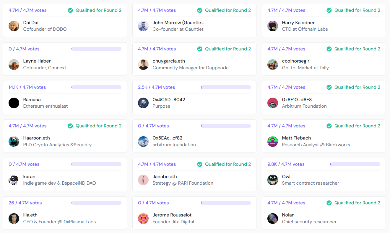This screenshot has height=233, width=390.
Task: Open Layne Haber's delegate name
Action: point(37,61)
